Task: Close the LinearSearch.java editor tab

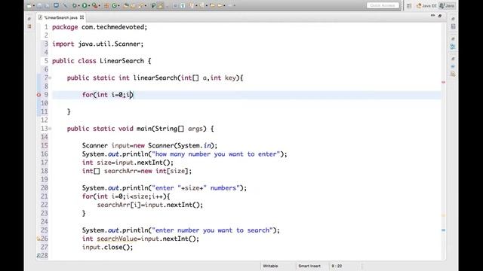Action: click(x=82, y=17)
